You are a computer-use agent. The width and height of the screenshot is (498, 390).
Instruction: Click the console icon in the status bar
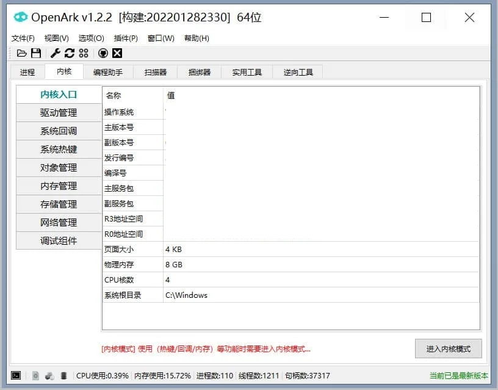point(15,375)
